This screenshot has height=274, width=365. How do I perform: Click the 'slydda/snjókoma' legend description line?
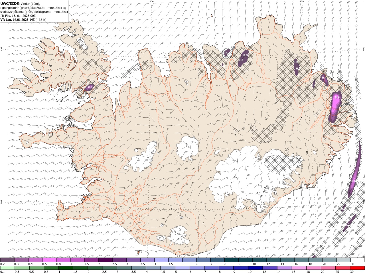point(34,12)
